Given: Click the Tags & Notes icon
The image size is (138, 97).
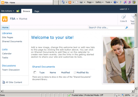Looking at the screenshot, I should pos(133,17).
